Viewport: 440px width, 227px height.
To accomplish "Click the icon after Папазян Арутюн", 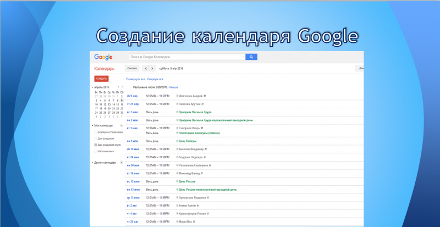I will (202, 104).
